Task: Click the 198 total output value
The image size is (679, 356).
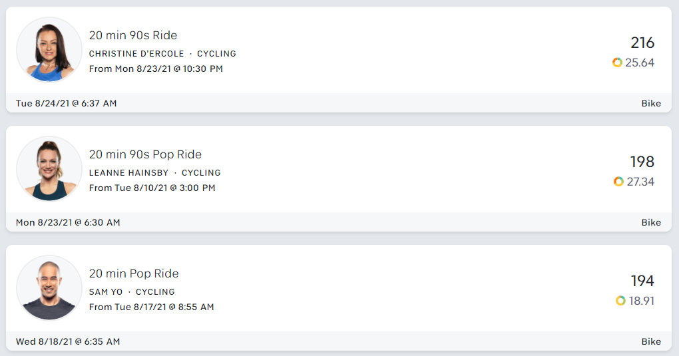Action: (x=642, y=162)
